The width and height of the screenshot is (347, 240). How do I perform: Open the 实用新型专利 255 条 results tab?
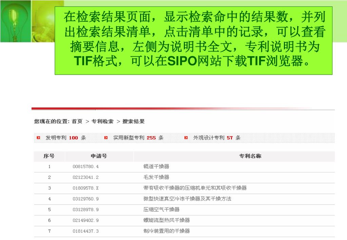[138, 138]
